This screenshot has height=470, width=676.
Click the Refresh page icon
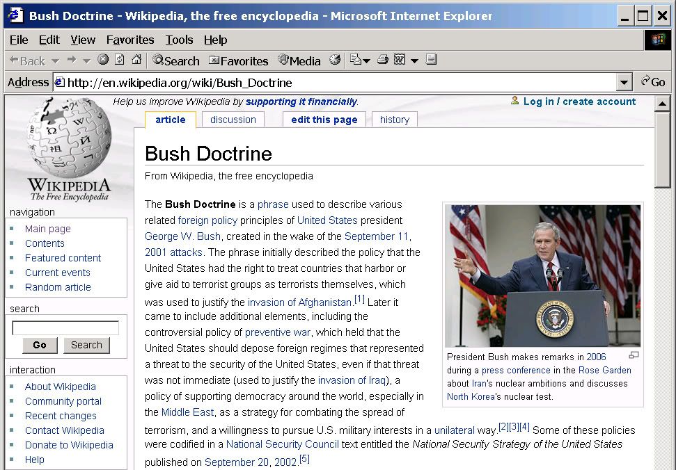point(120,59)
